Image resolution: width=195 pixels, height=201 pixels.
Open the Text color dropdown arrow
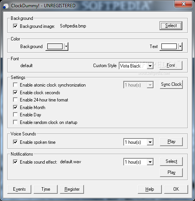180,46
